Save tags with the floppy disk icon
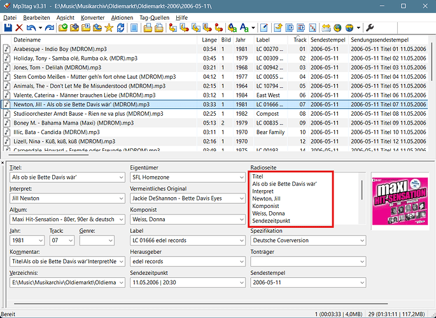Image resolution: width=436 pixels, height=318 pixels. pos(8,28)
